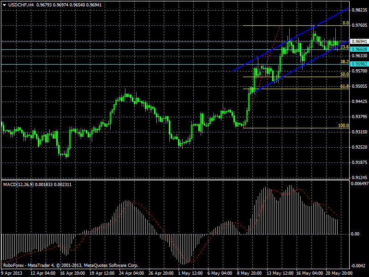Click the 8 May 20:00 time label
The width and height of the screenshot is (369, 277).
(249, 273)
